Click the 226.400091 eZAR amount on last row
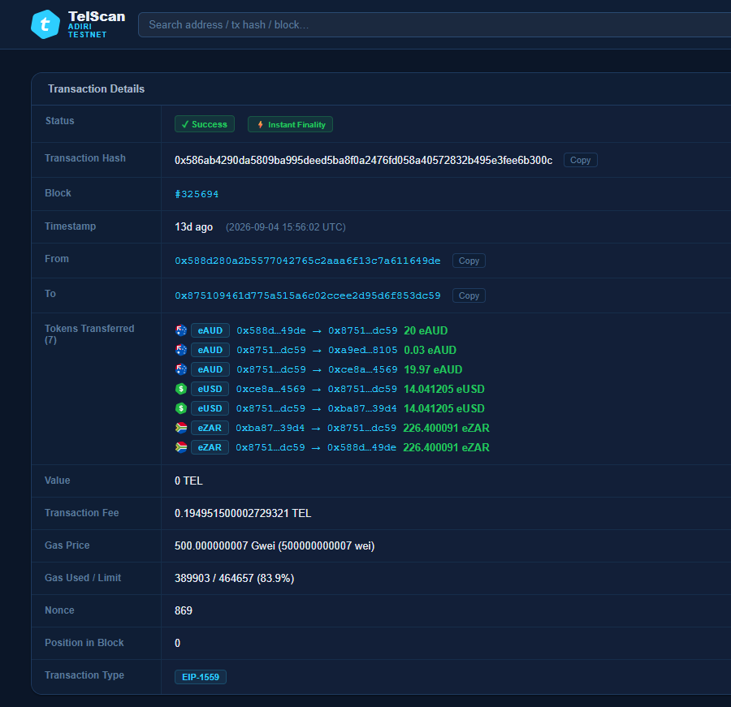The image size is (731, 707). tap(446, 447)
